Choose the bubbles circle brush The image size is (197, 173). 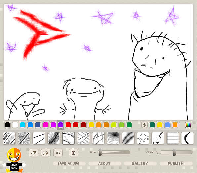143,138
